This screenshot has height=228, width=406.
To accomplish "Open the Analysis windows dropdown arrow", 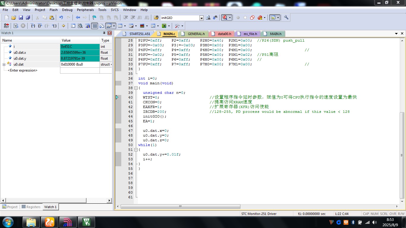I will (x=147, y=26).
